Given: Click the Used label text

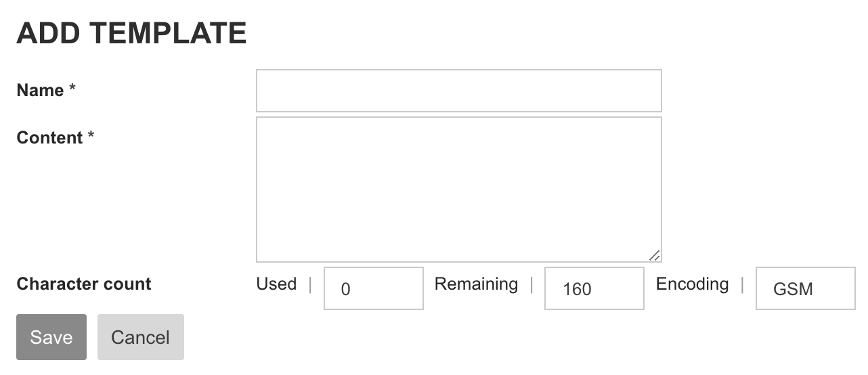Looking at the screenshot, I should tap(276, 284).
